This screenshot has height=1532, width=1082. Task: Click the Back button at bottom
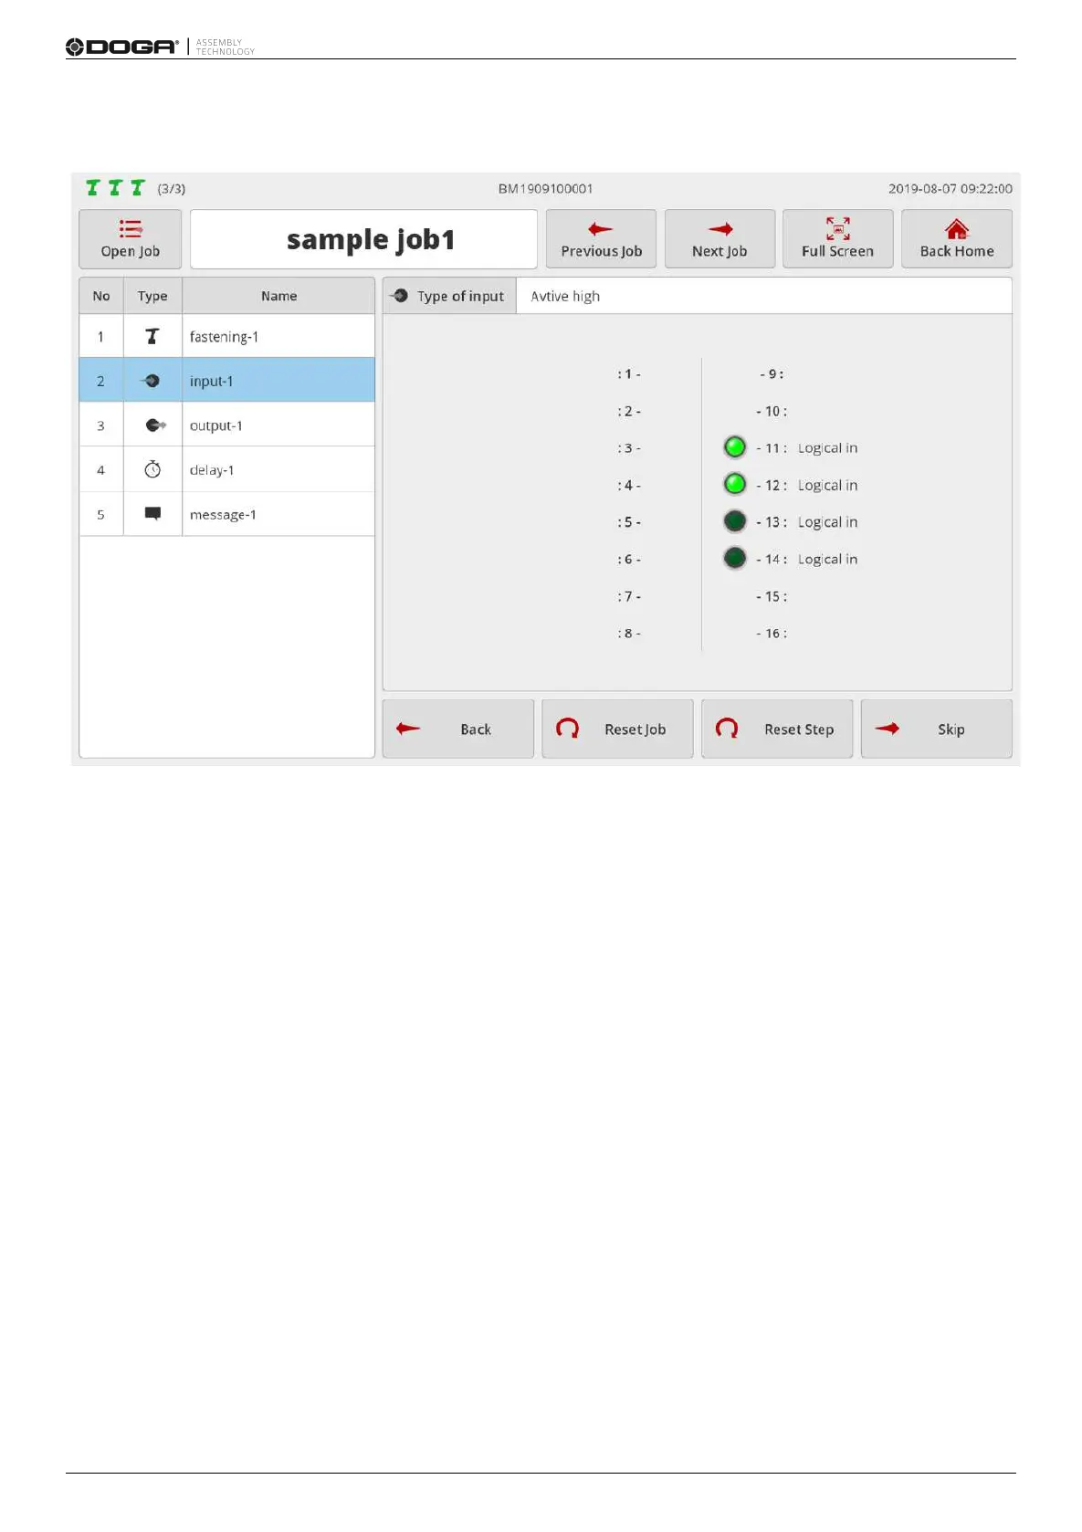457,729
